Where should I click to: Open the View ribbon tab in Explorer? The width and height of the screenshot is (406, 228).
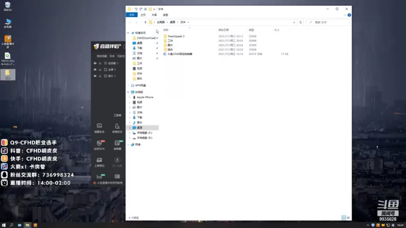[166, 15]
